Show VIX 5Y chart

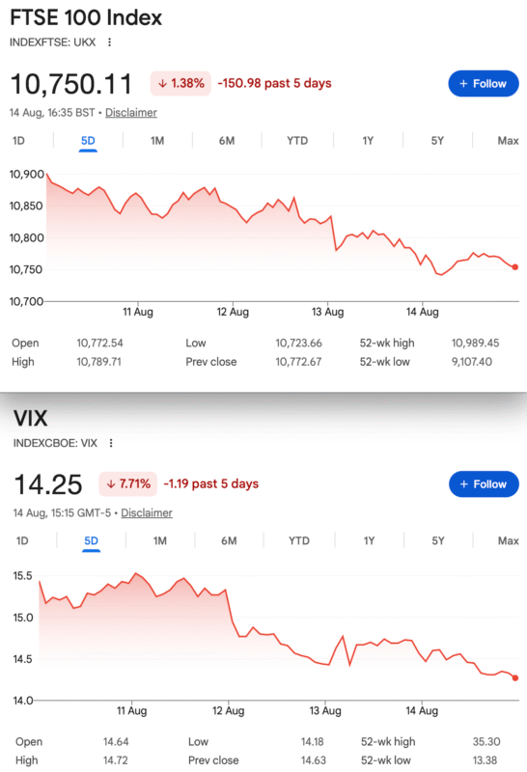(438, 541)
